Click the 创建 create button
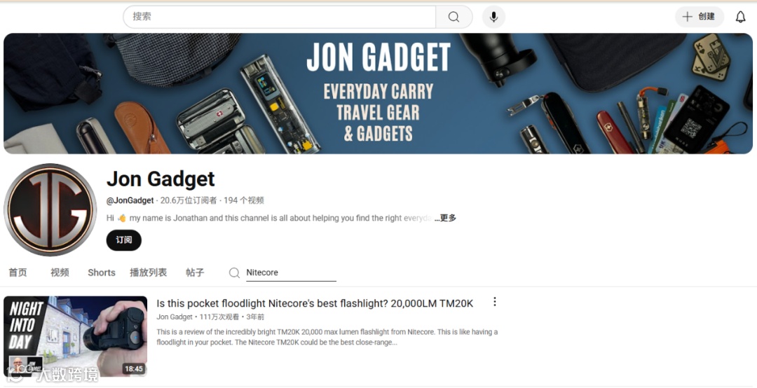The width and height of the screenshot is (757, 388). click(x=699, y=17)
